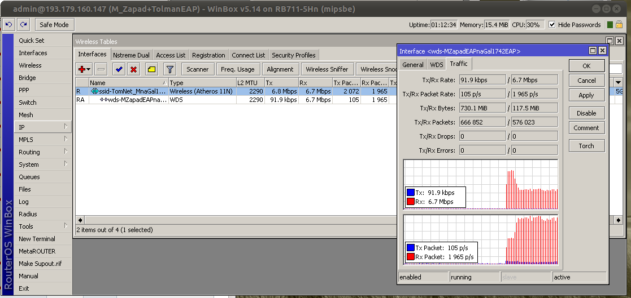Click the Alignment button
This screenshot has width=631, height=298.
pos(280,69)
